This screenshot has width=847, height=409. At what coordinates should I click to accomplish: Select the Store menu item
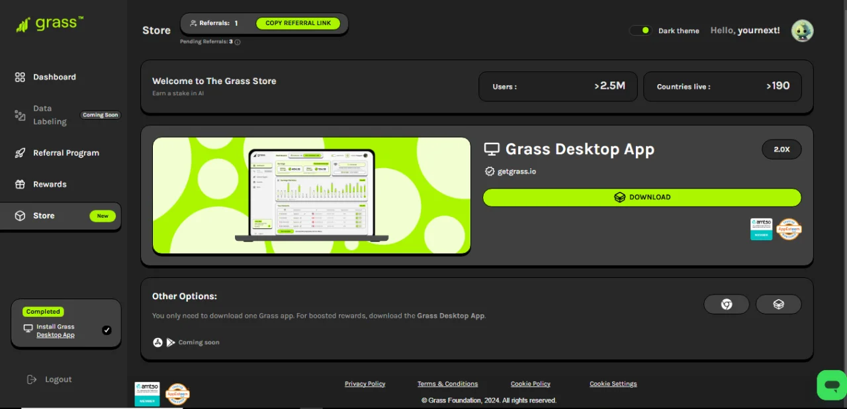point(60,216)
